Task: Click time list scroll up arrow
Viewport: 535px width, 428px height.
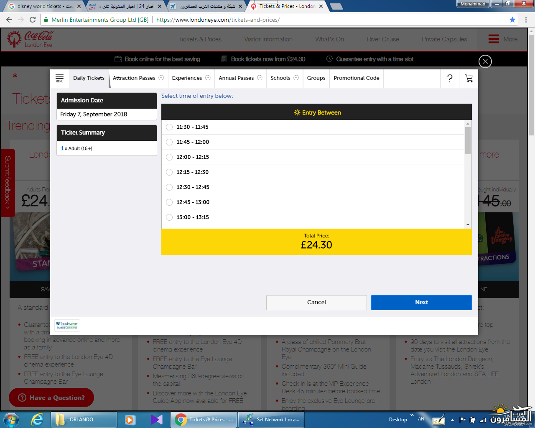Action: pyautogui.click(x=468, y=123)
